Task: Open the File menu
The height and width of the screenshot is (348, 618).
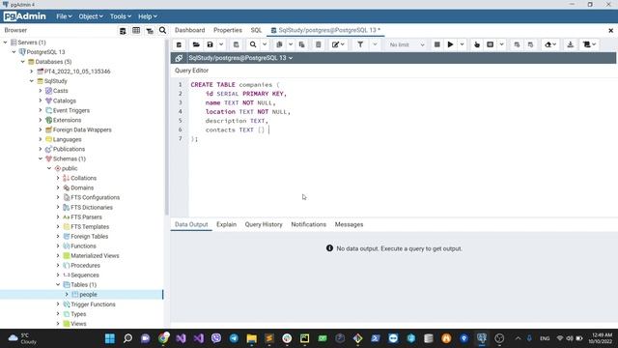Action: [x=64, y=16]
